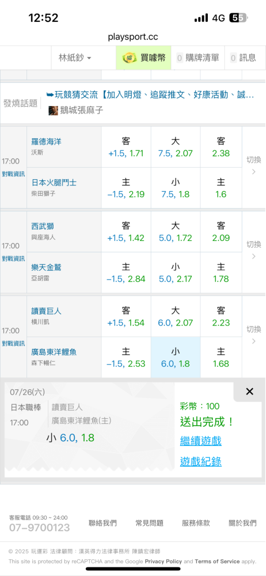Open 對戰資訊 for the 西武獅 game
Image resolution: width=266 pixels, height=576 pixels.
click(13, 259)
